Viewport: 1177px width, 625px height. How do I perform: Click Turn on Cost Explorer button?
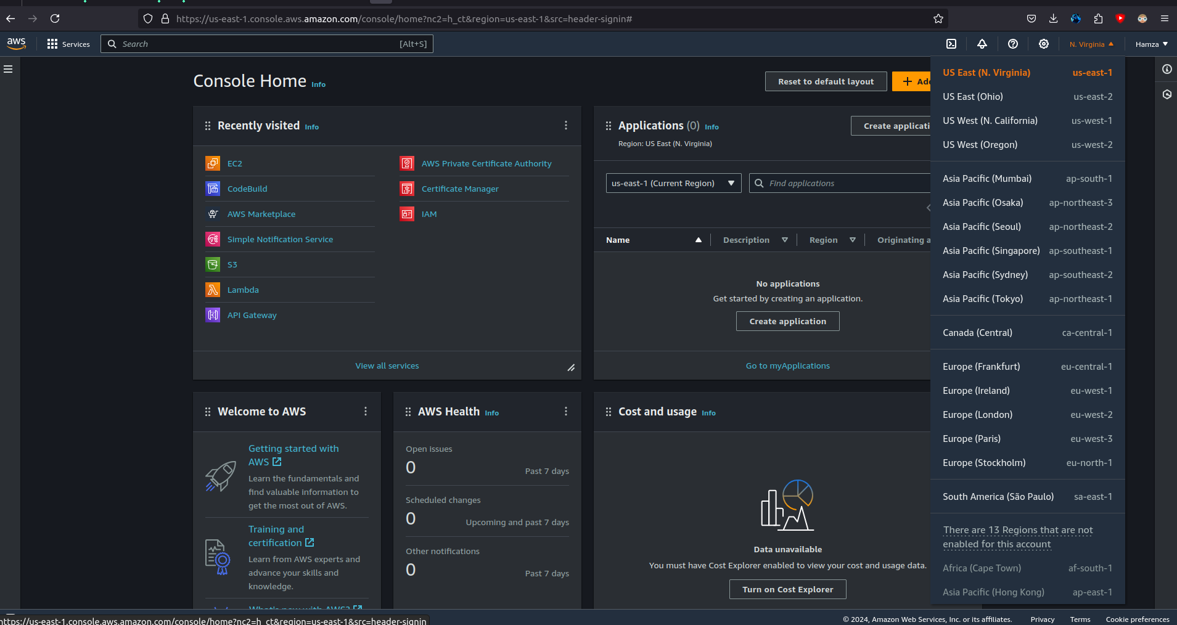click(x=787, y=589)
